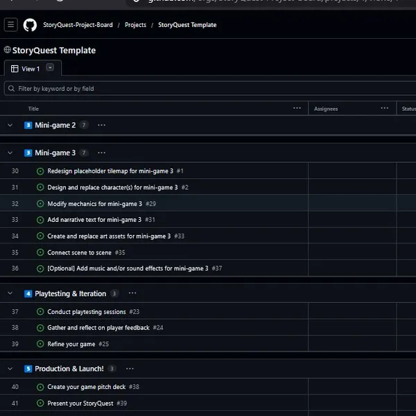The height and width of the screenshot is (416, 416).
Task: Open issue Conduct playtesting sessions
Action: pos(87,312)
